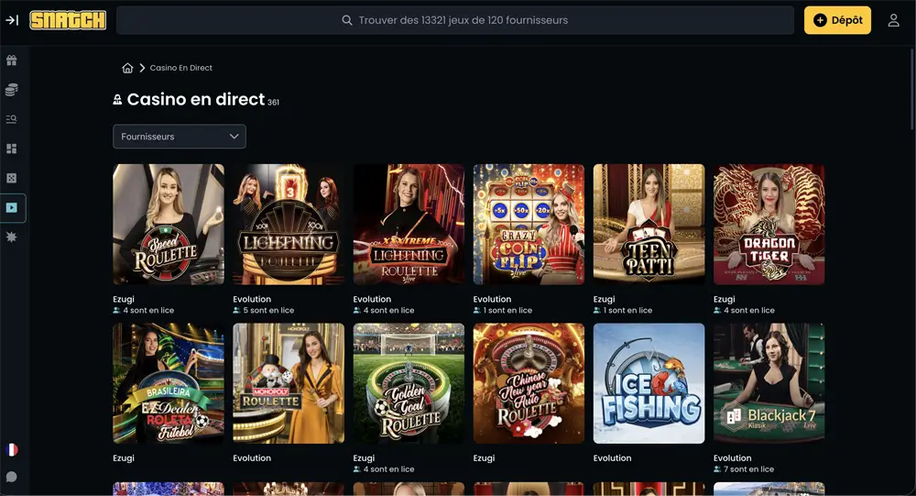Click the Casino en direct heading
This screenshot has height=496, width=916.
point(196,99)
